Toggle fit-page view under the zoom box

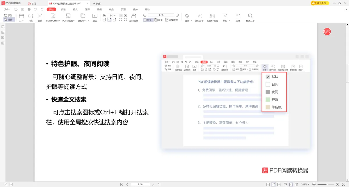click(109, 20)
